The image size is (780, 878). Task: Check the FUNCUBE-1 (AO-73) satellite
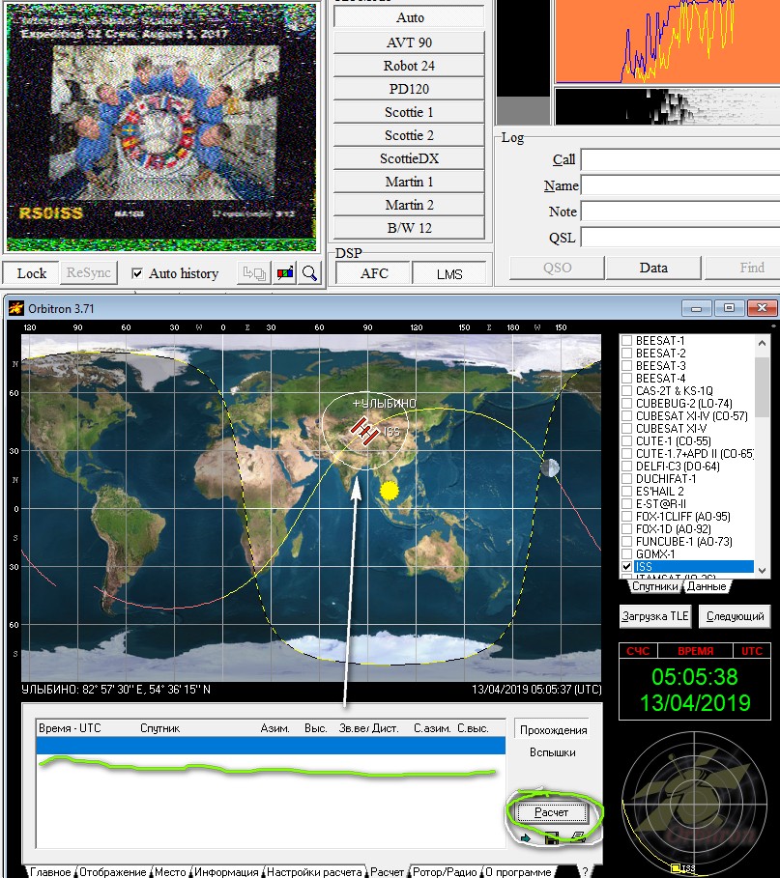pyautogui.click(x=626, y=542)
